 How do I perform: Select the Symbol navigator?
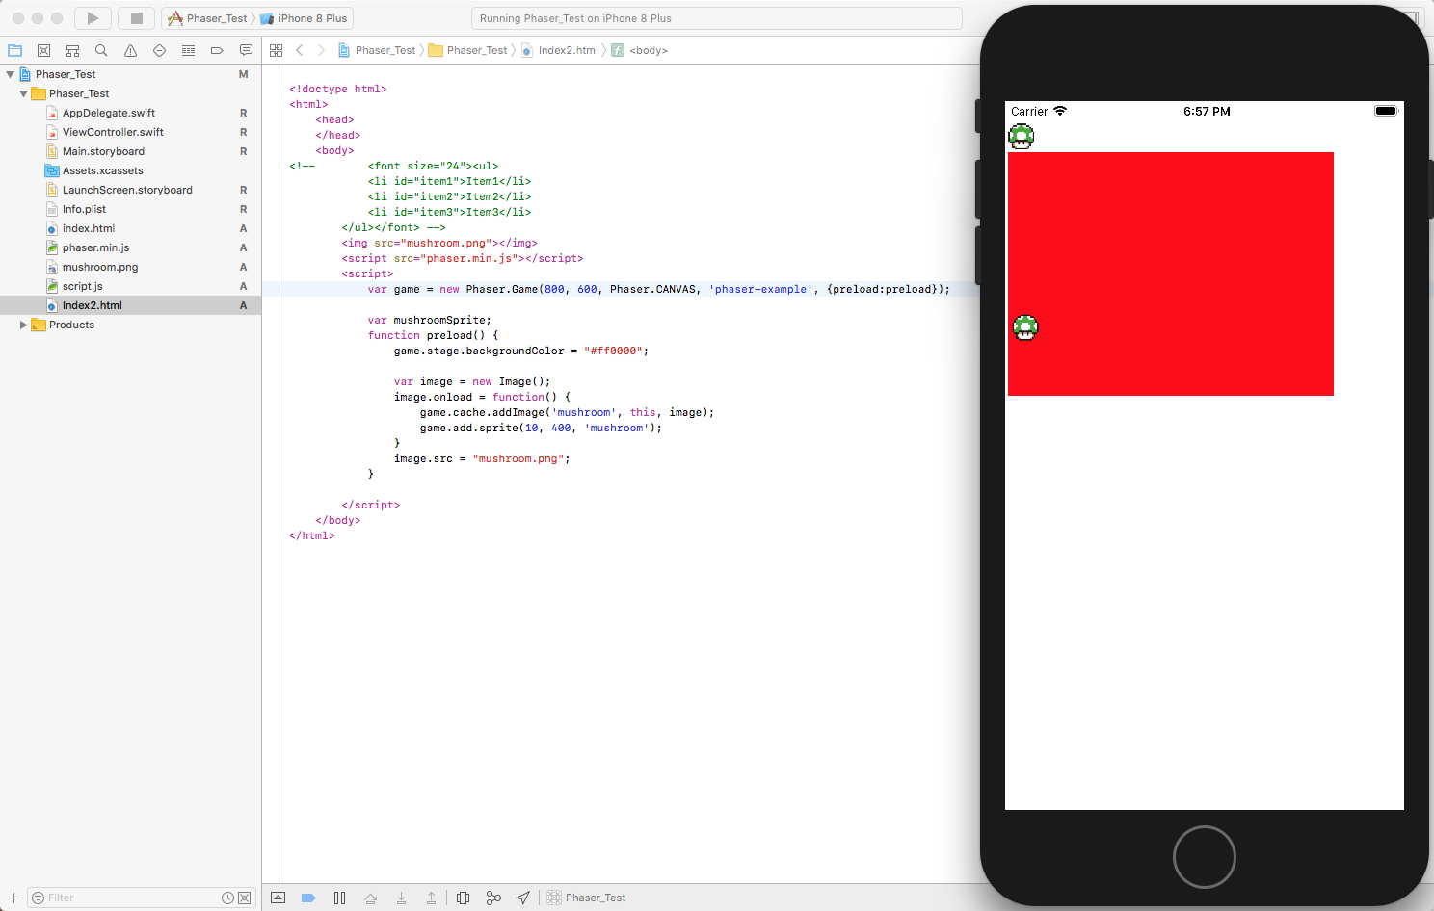click(x=72, y=50)
